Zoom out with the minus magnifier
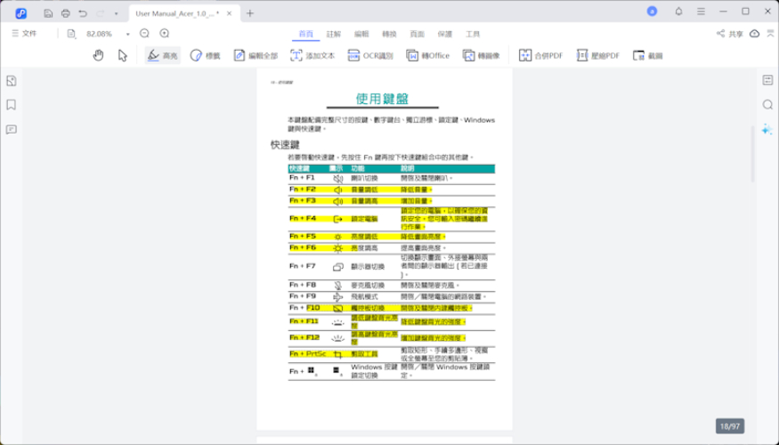Viewport: 779px width, 445px height. 144,33
